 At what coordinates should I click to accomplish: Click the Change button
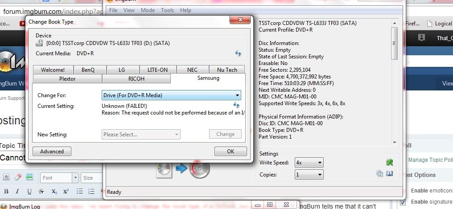tap(225, 134)
